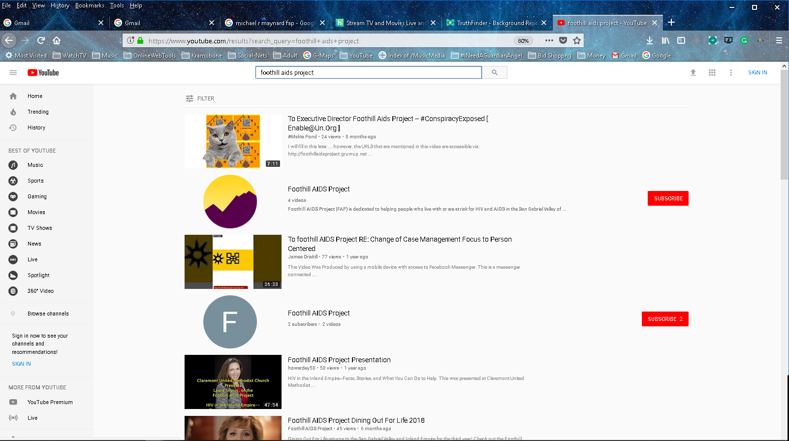This screenshot has width=789, height=441.
Task: Open Movies under Best of YouTube
Action: pyautogui.click(x=36, y=212)
